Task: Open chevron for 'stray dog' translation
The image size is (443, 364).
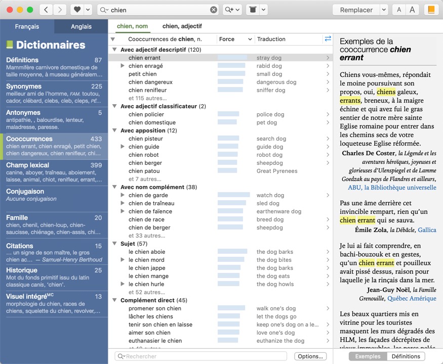Action: click(x=328, y=58)
